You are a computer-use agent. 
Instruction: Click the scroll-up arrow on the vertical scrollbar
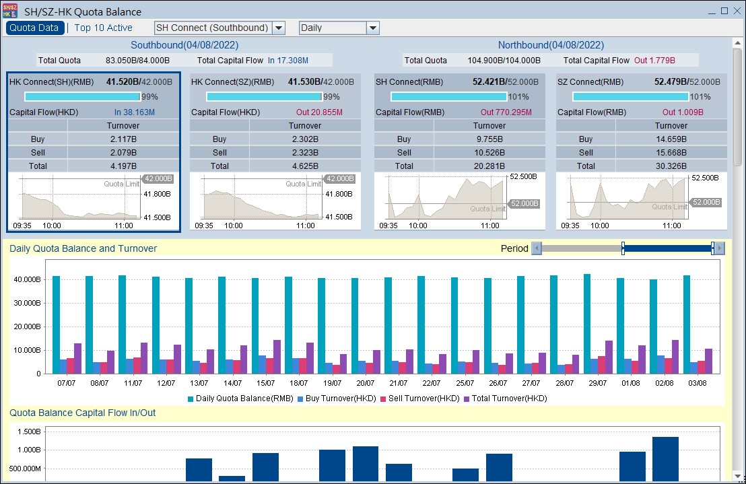coord(737,42)
